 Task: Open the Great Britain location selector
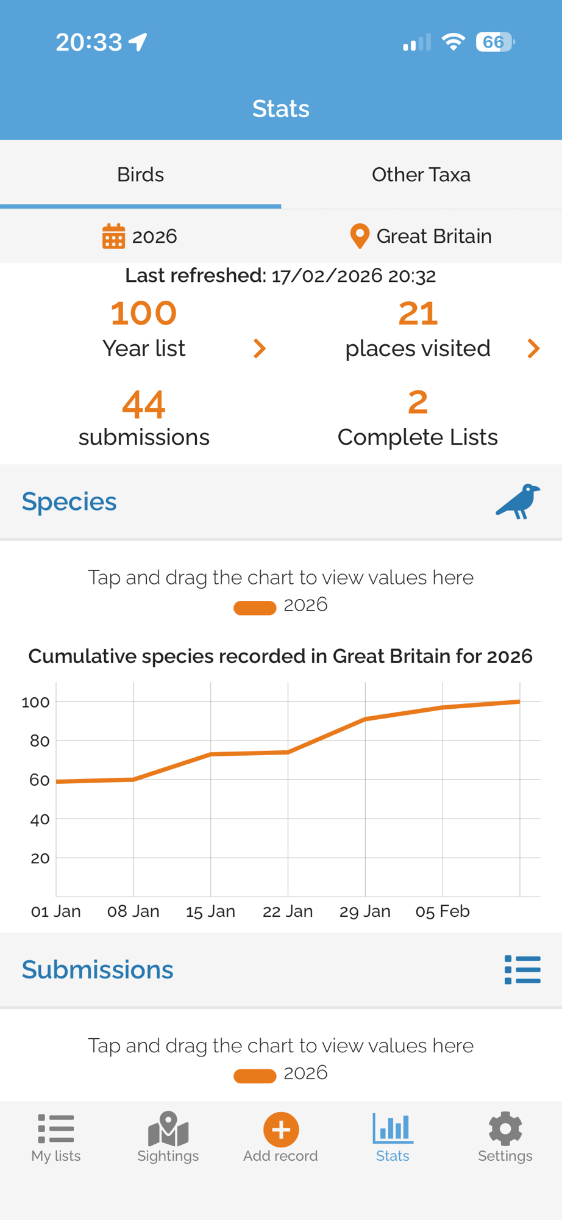tap(433, 236)
